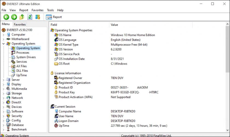The width and height of the screenshot is (230, 137).
Task: Go back with the green left arrow
Action: coord(6,17)
